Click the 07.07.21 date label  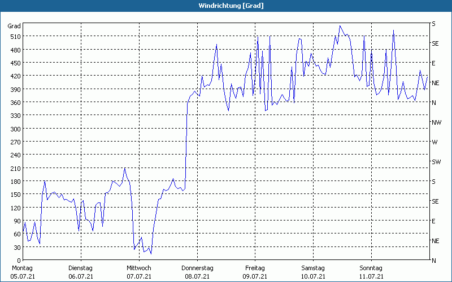click(x=139, y=276)
